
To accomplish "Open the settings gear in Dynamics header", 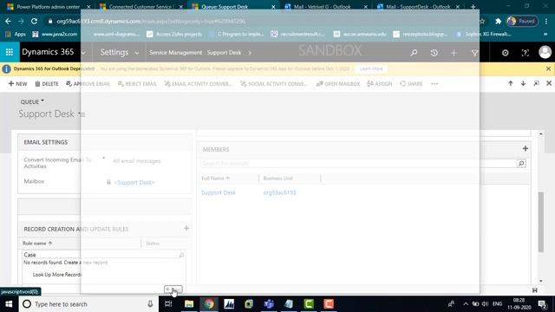I will [505, 53].
